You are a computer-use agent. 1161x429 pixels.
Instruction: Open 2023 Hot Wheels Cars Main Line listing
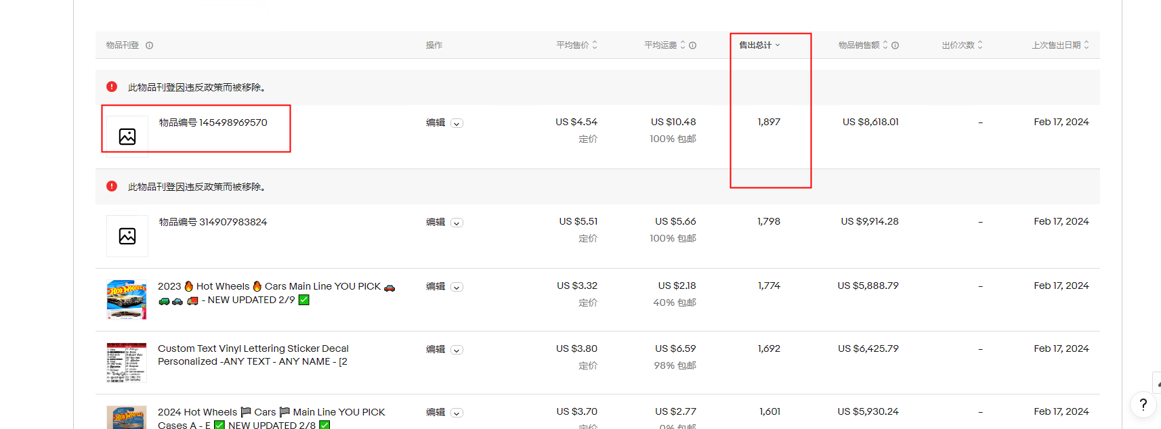[x=276, y=293]
